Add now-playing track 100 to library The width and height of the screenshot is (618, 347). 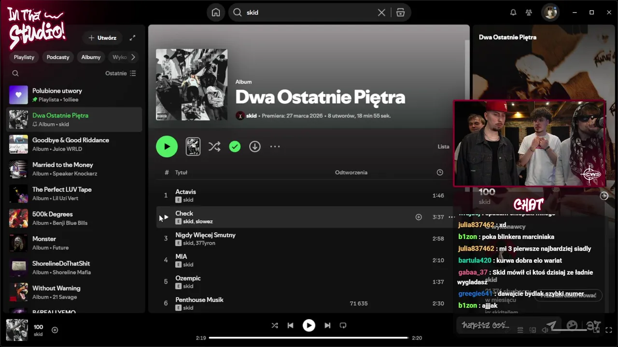tap(55, 330)
